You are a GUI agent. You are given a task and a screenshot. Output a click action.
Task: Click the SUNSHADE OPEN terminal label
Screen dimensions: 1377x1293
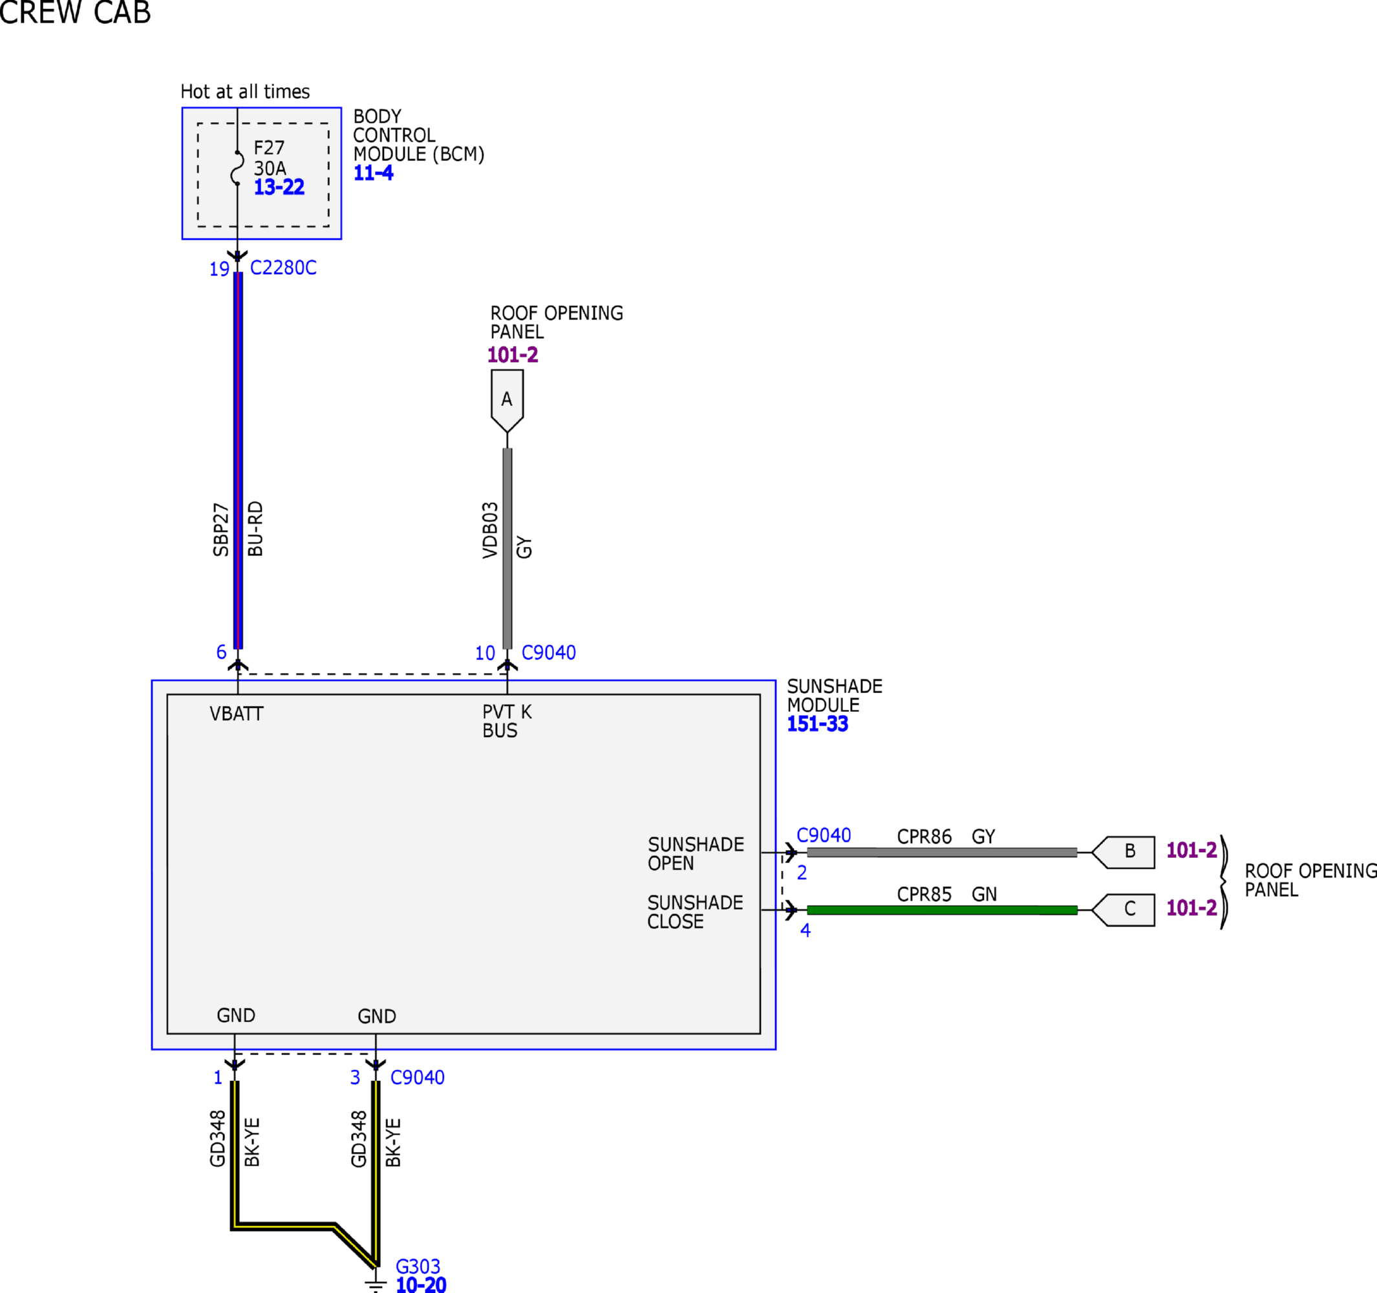coord(696,854)
